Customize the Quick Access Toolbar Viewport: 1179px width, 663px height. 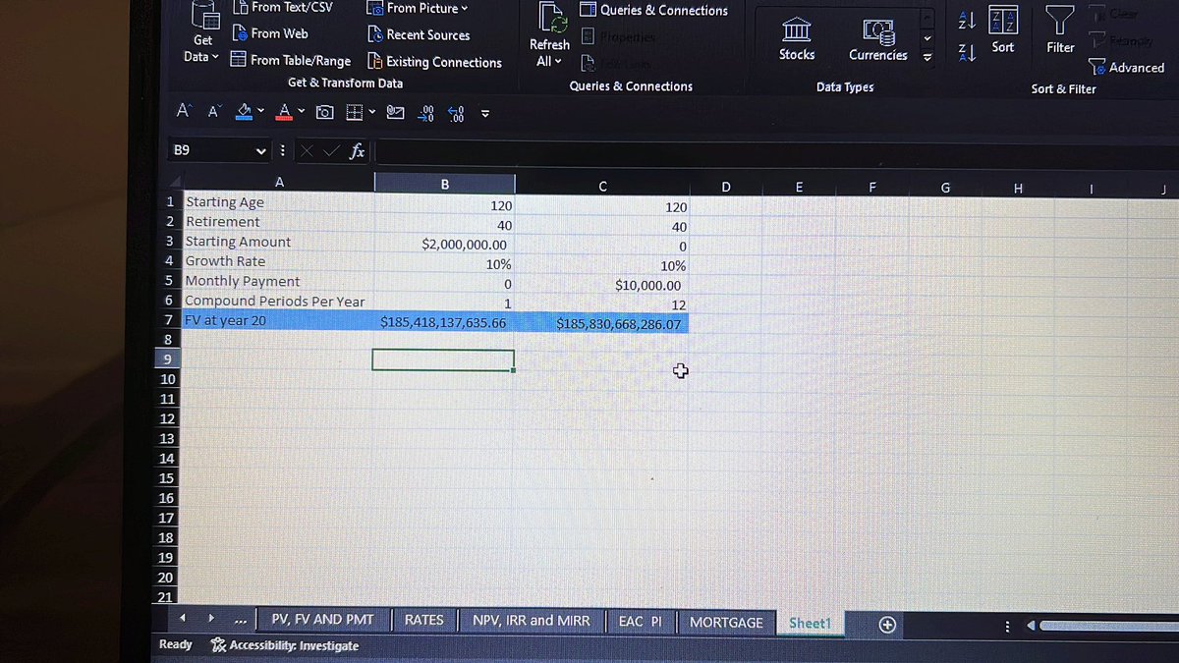(x=484, y=113)
